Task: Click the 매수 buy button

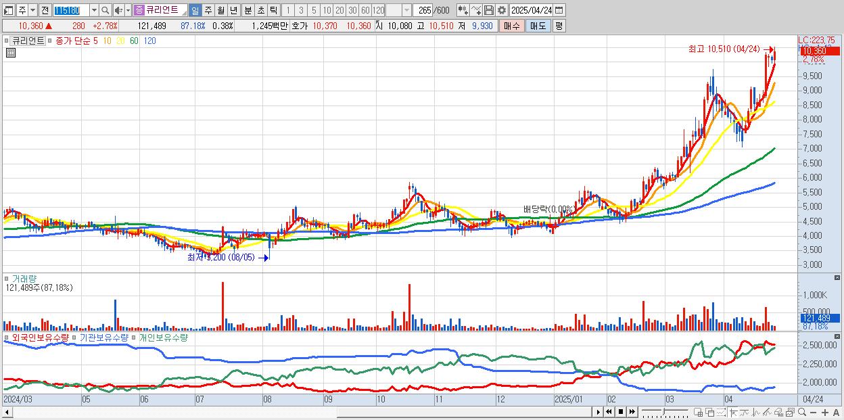Action: point(512,26)
